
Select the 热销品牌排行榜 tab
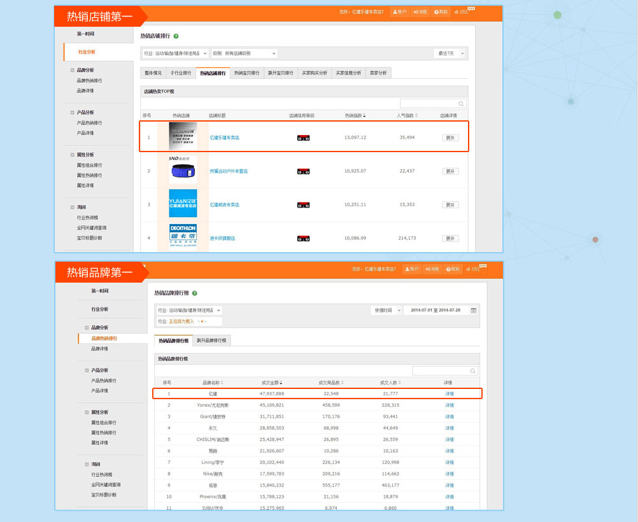pos(174,341)
